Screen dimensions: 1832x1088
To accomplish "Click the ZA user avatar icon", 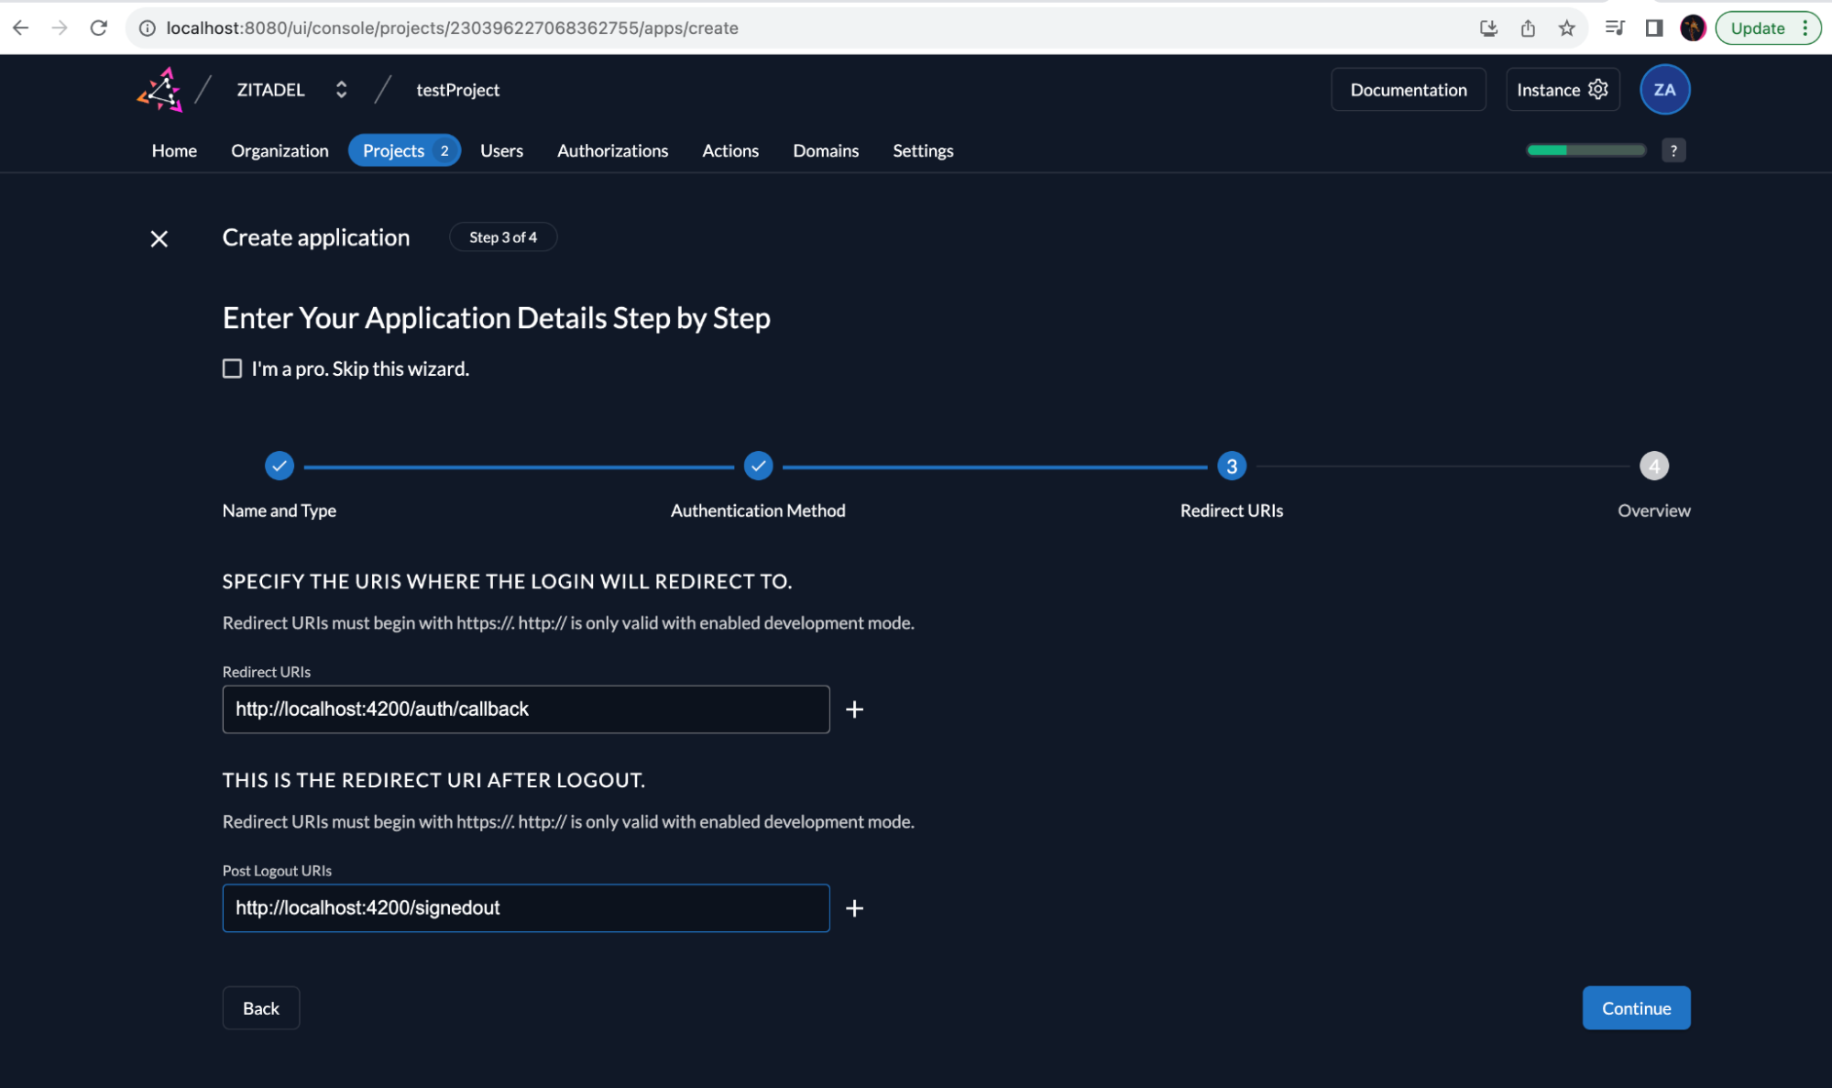I will point(1663,90).
